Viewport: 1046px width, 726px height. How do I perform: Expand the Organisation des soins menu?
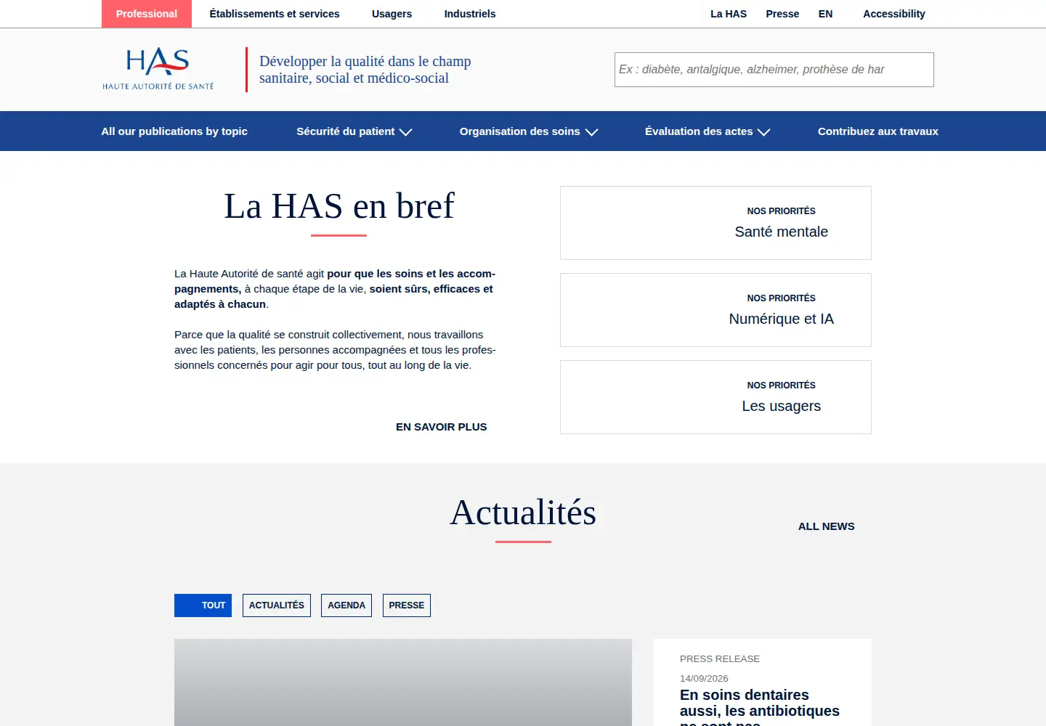click(x=529, y=131)
